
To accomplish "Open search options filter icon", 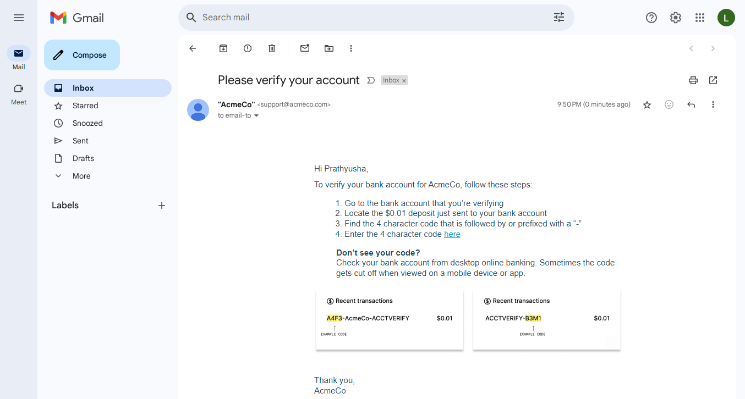I will click(559, 18).
